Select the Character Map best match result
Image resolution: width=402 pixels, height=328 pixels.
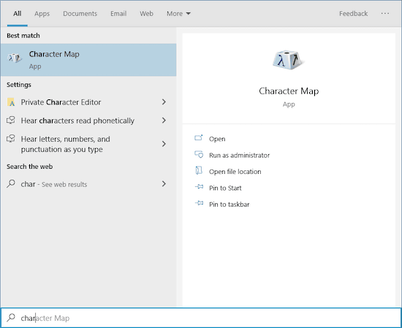coord(88,60)
